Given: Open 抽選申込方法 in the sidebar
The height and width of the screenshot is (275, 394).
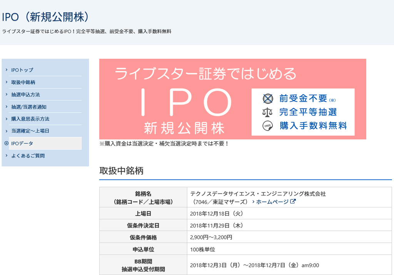Looking at the screenshot, I should 26,94.
